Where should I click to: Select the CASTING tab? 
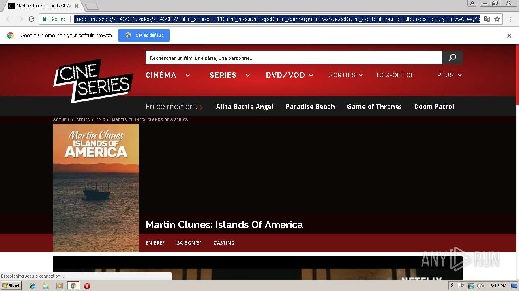click(x=224, y=243)
